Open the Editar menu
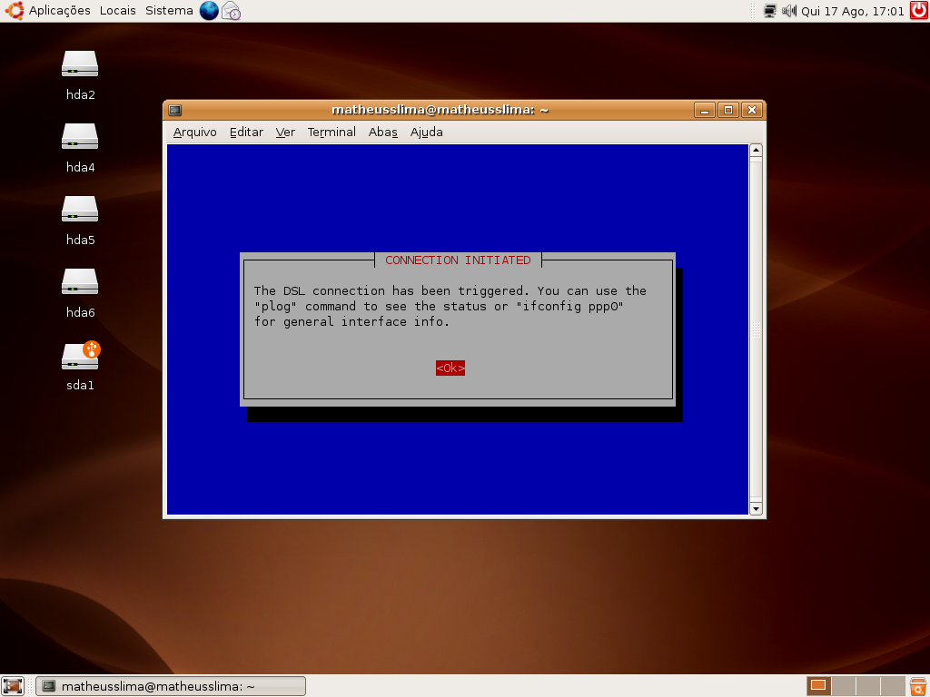930x697 pixels. click(x=246, y=133)
